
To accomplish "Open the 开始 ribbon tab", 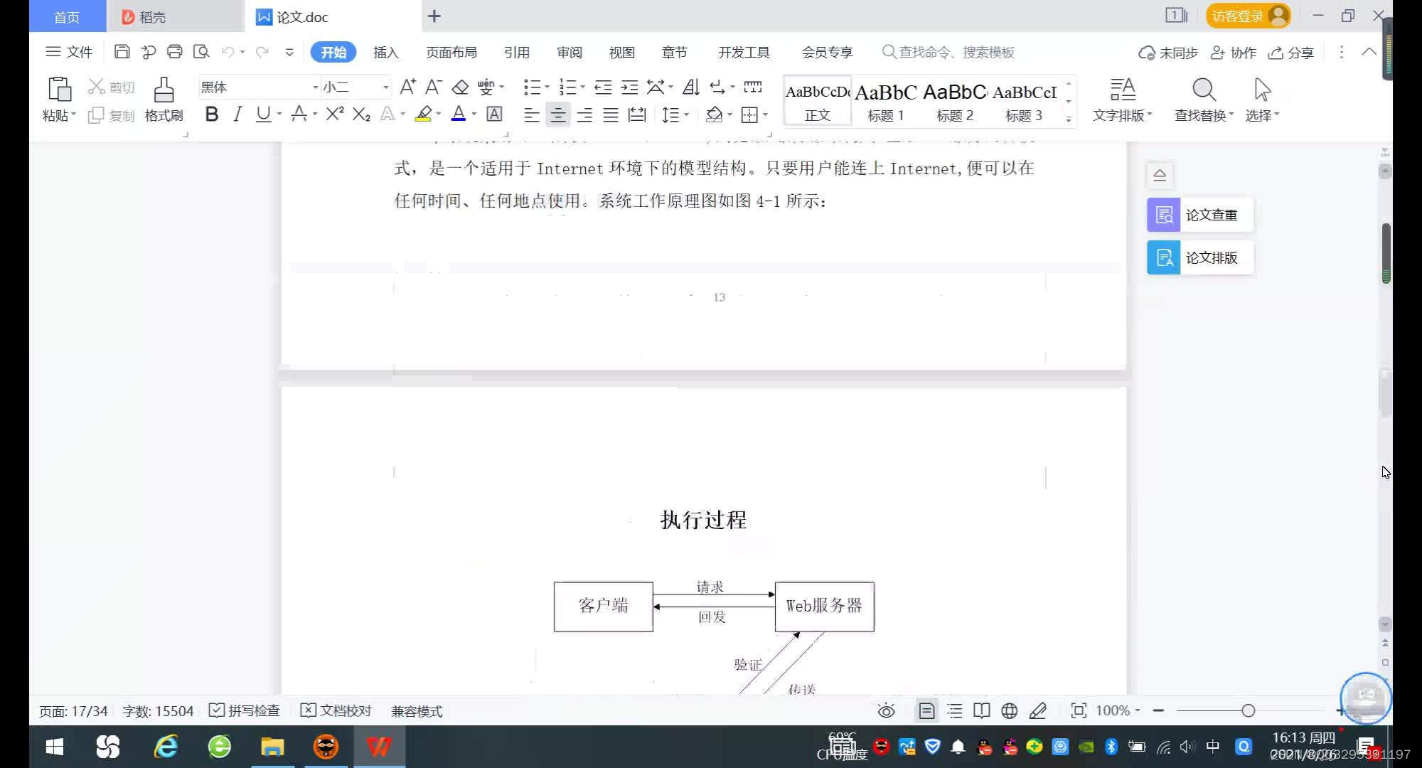I will (333, 52).
